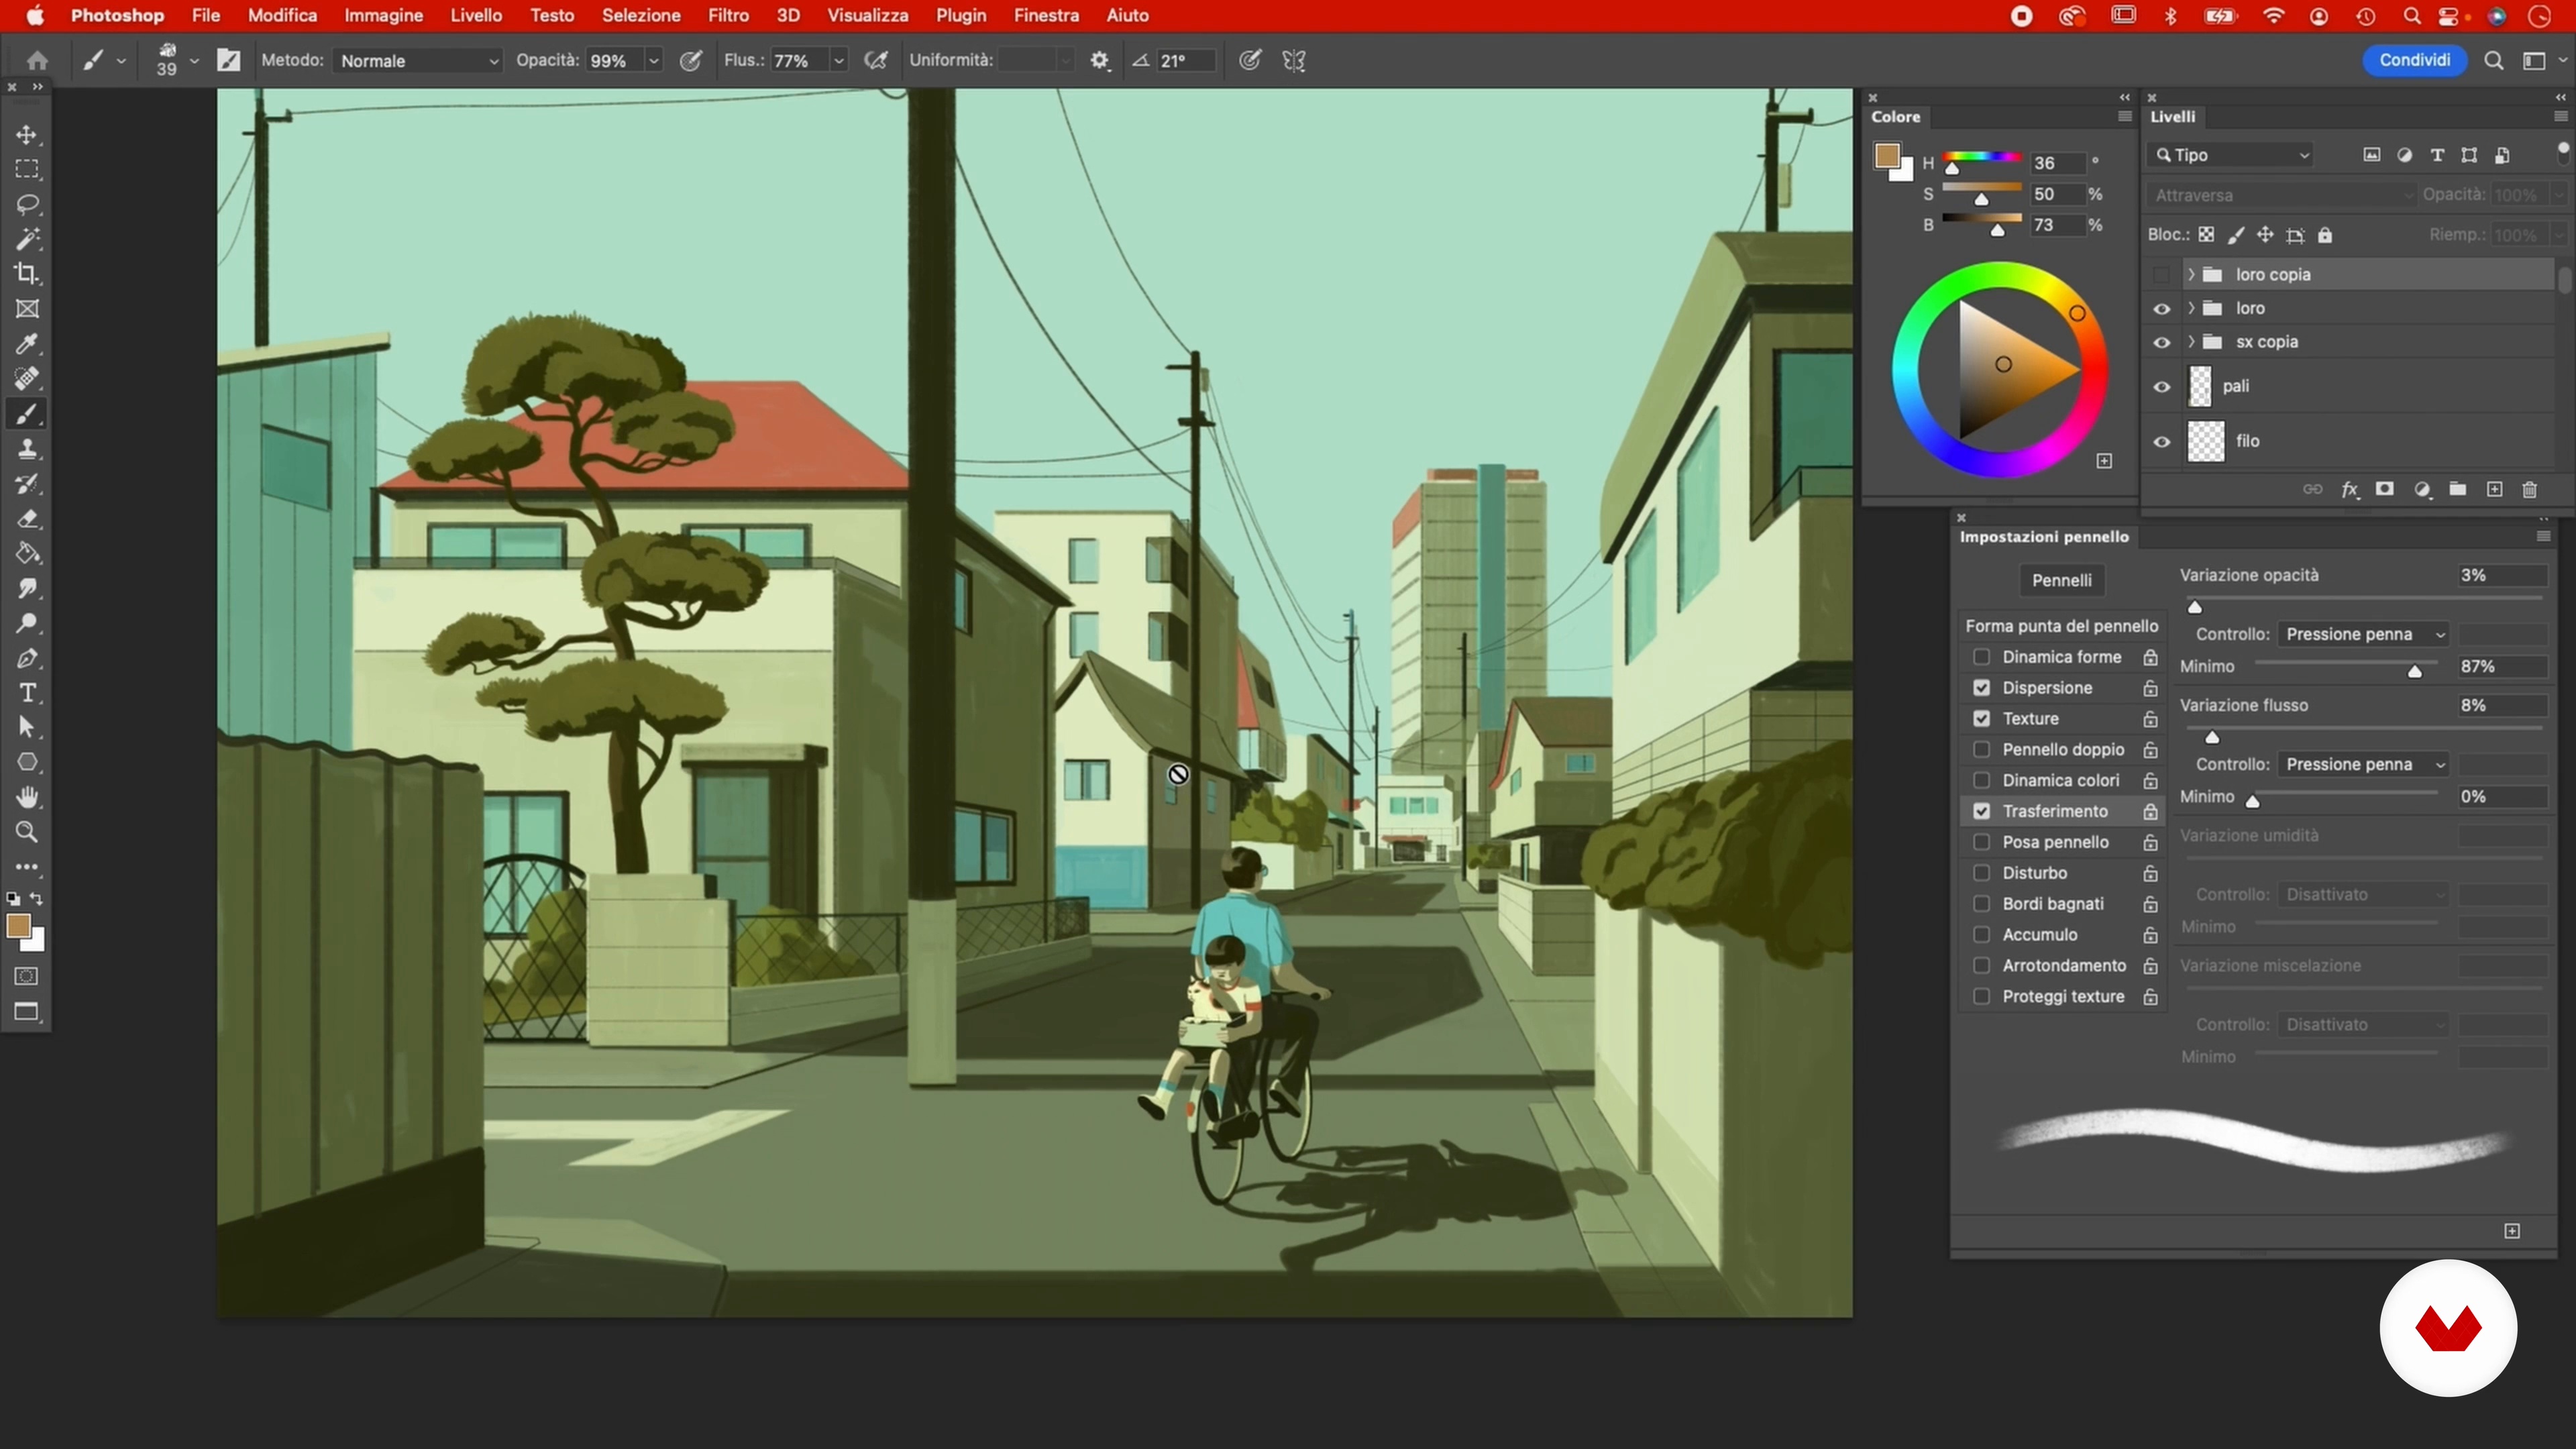Expand the loro group
The height and width of the screenshot is (1449, 2576).
click(x=2192, y=308)
